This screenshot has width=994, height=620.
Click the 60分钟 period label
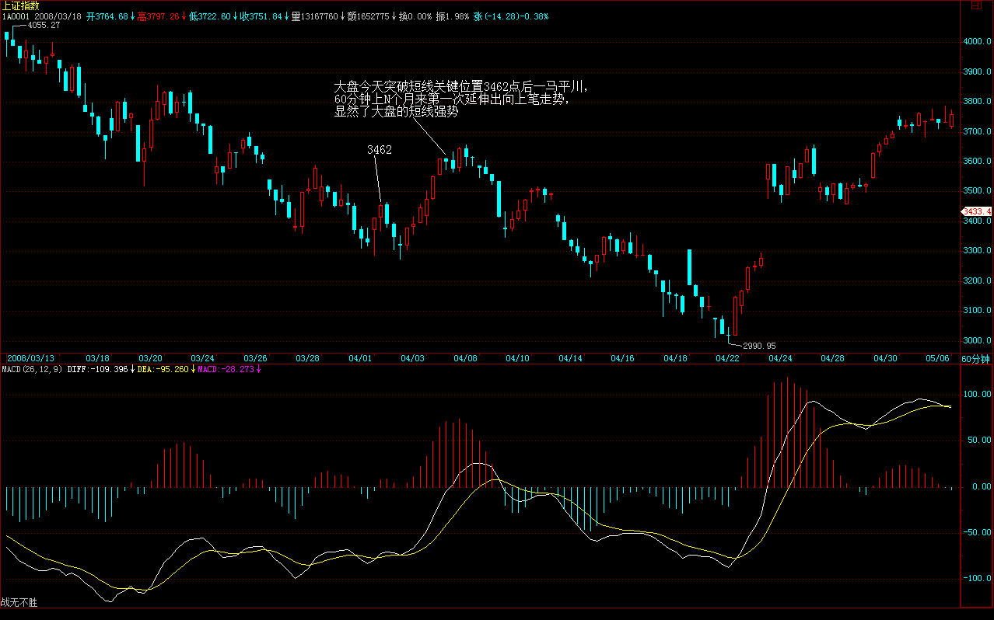coord(976,358)
